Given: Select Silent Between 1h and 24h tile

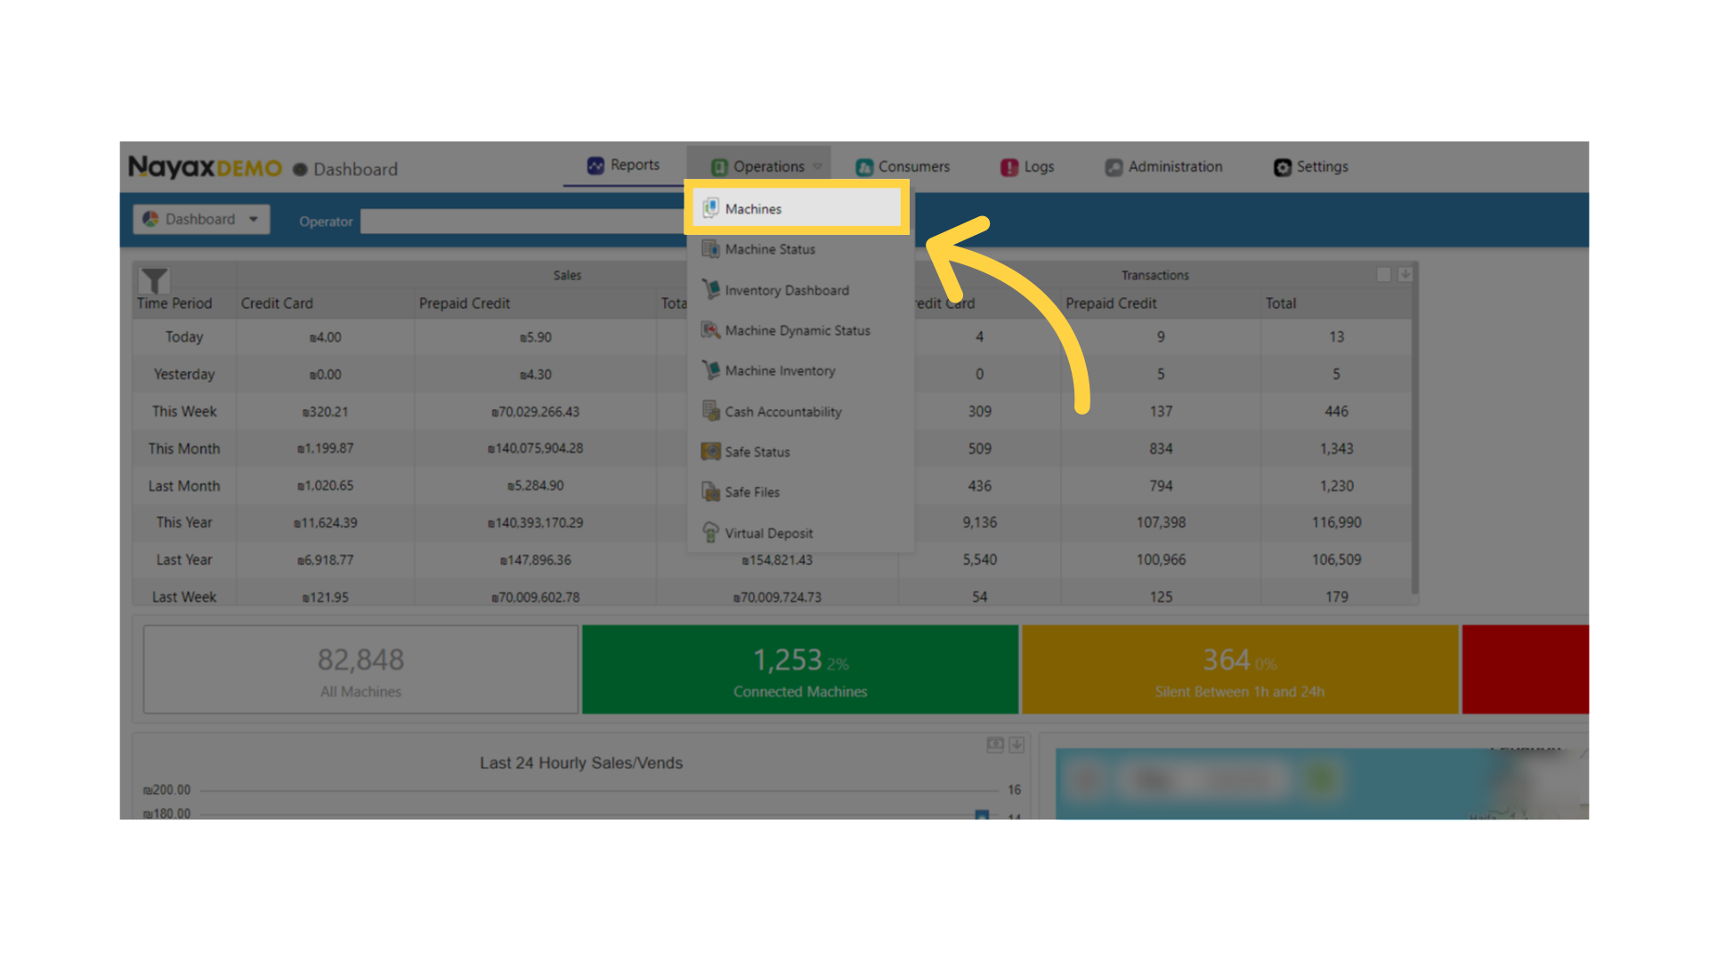Looking at the screenshot, I should [1240, 669].
